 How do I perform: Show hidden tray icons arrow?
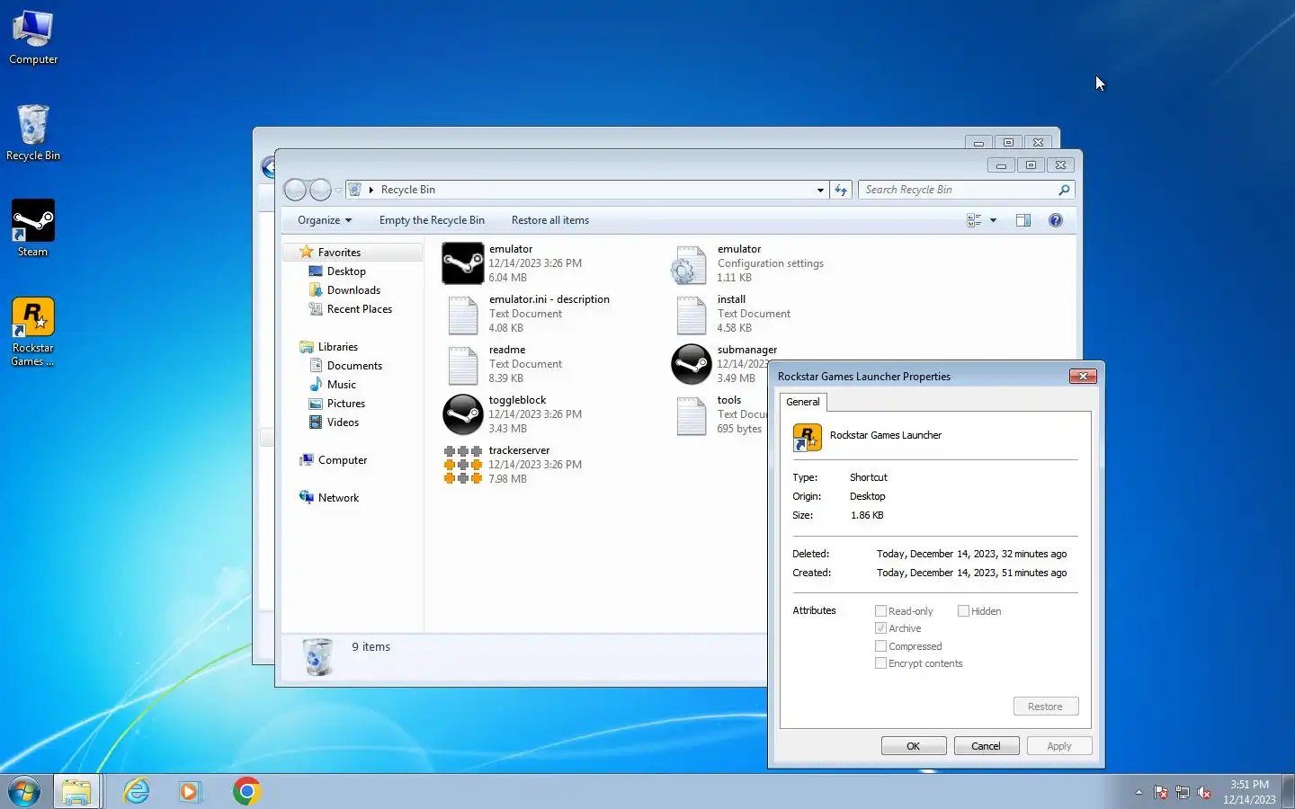(1139, 792)
